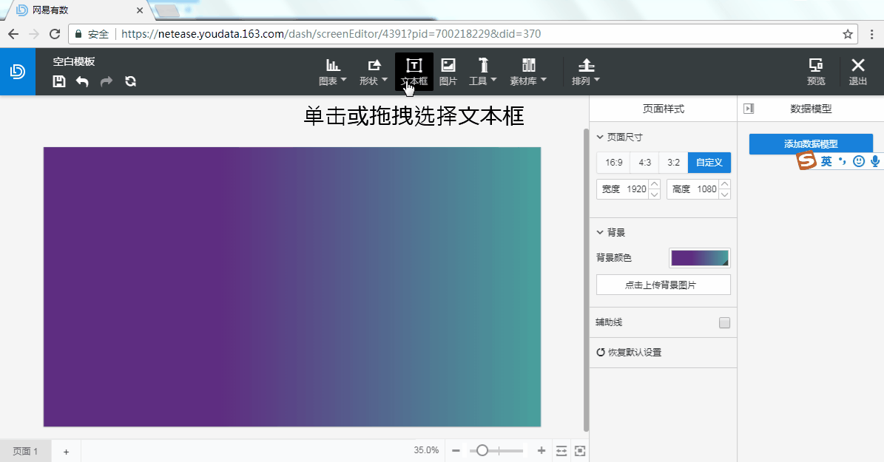Viewport: 884px width, 462px height.
Task: Click the fit-to-screen zoom icon
Action: 580,451
